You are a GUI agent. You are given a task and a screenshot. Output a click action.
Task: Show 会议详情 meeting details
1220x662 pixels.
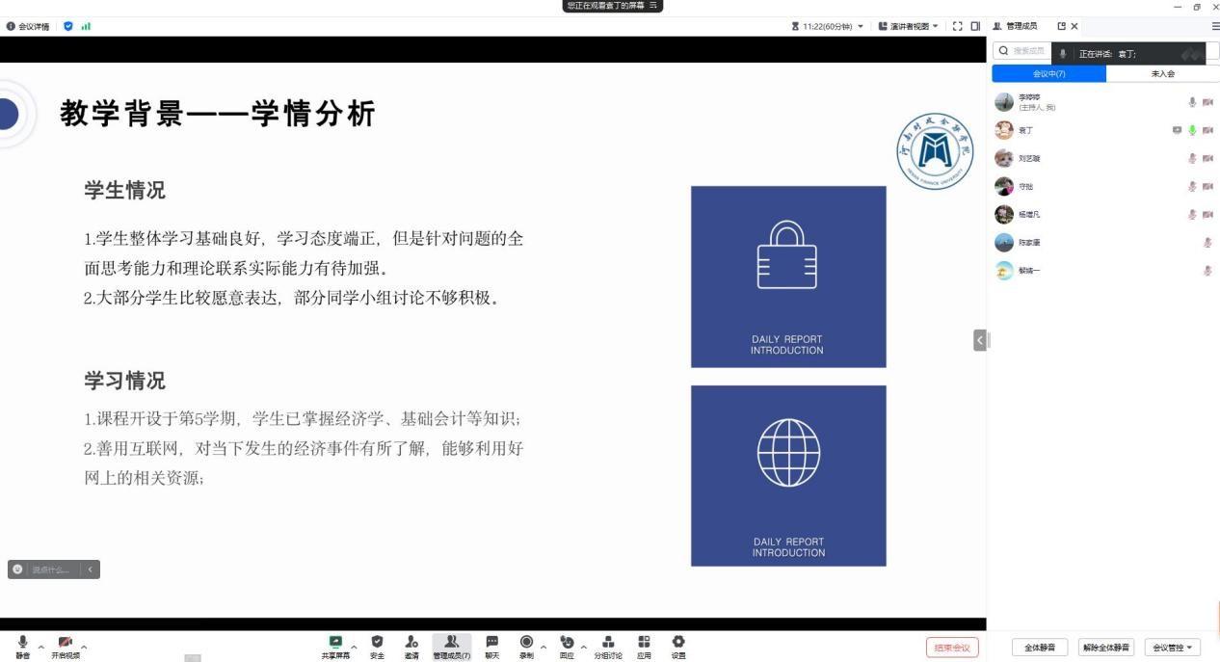click(27, 26)
